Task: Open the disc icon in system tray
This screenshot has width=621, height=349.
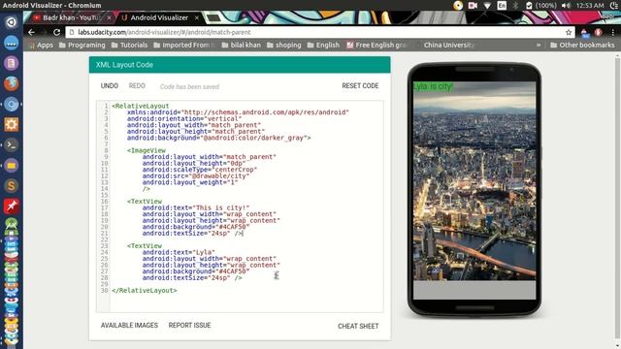Action: [458, 6]
